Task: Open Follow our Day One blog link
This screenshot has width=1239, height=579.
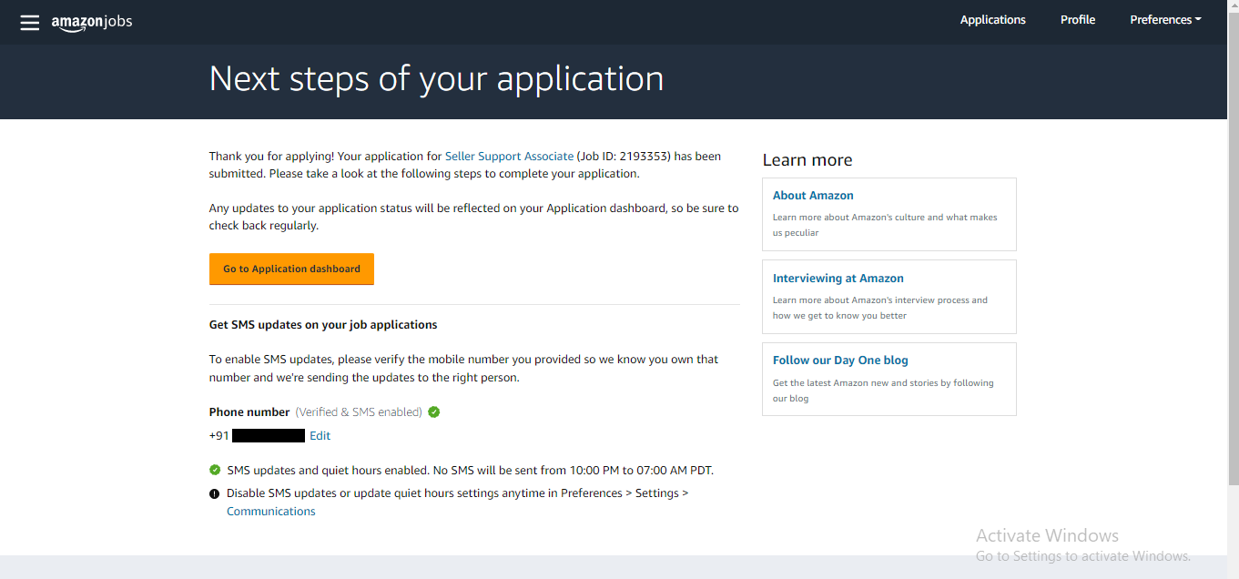Action: point(840,361)
